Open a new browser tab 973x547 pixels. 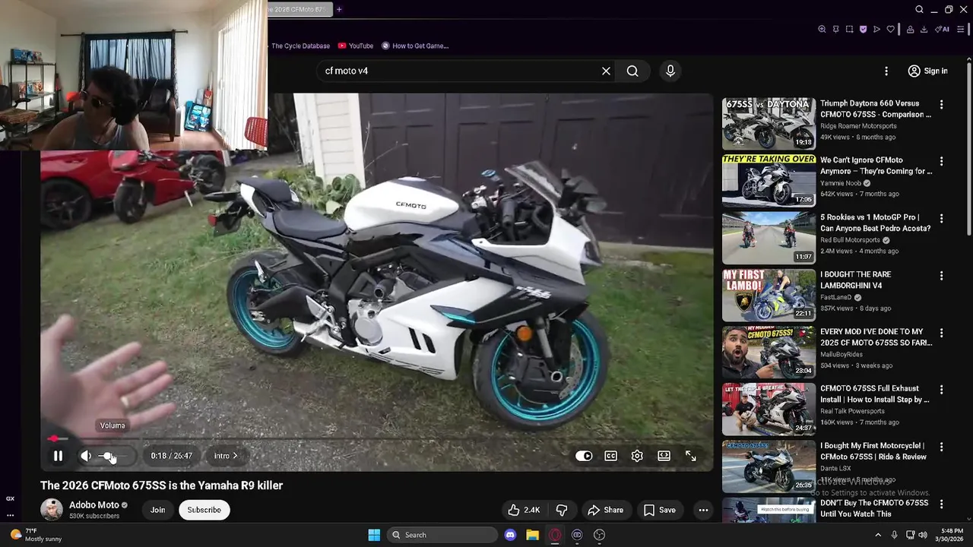(x=339, y=9)
